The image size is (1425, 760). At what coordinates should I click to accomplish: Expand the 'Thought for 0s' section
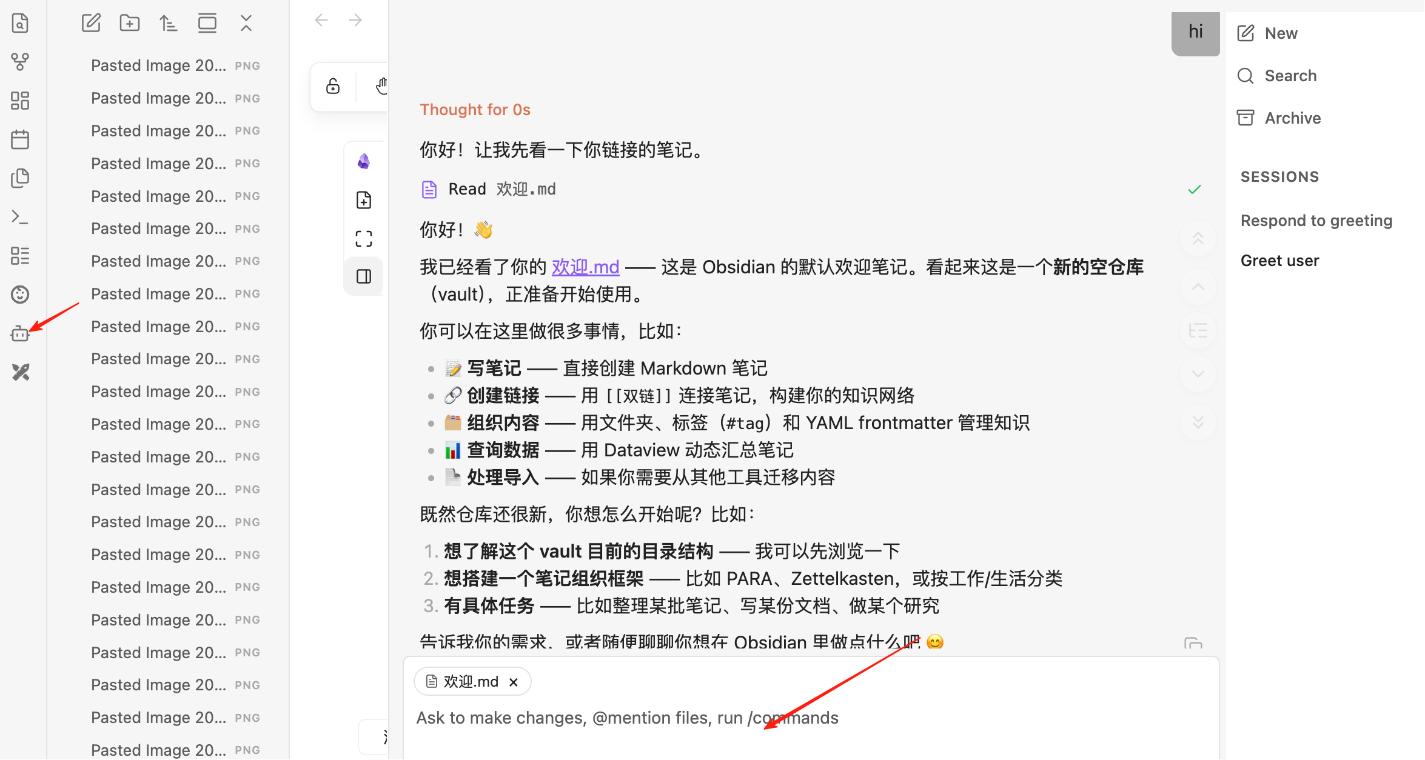coord(475,110)
